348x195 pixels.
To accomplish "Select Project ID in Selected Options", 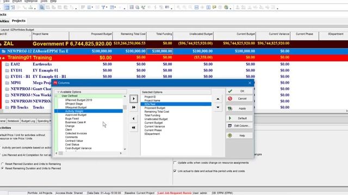I will pyautogui.click(x=150, y=97).
